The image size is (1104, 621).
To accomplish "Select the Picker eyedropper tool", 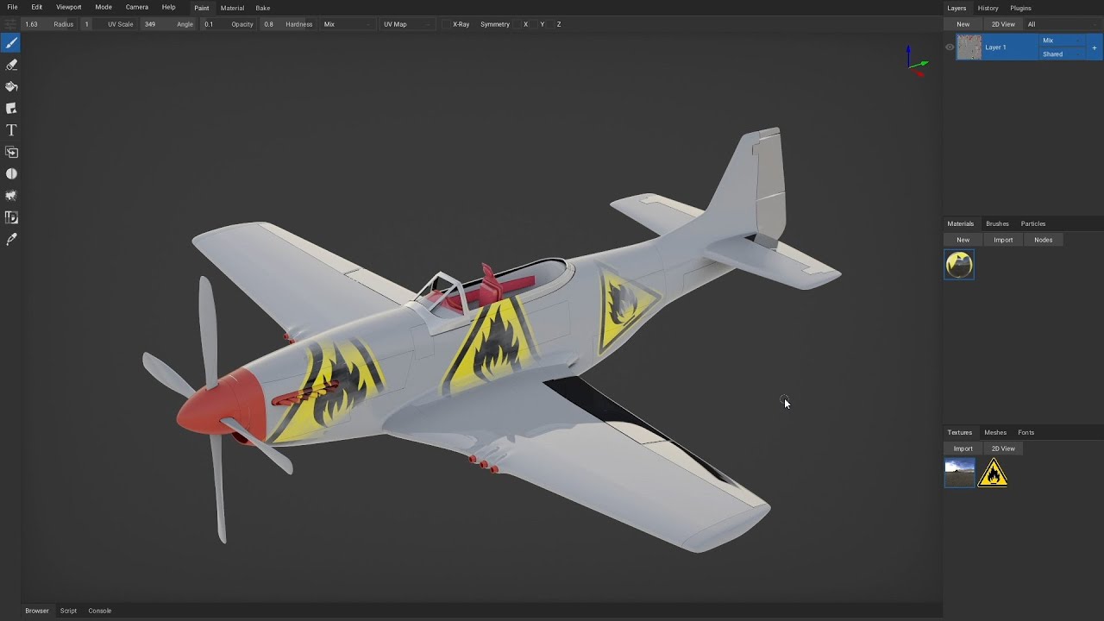I will [11, 240].
